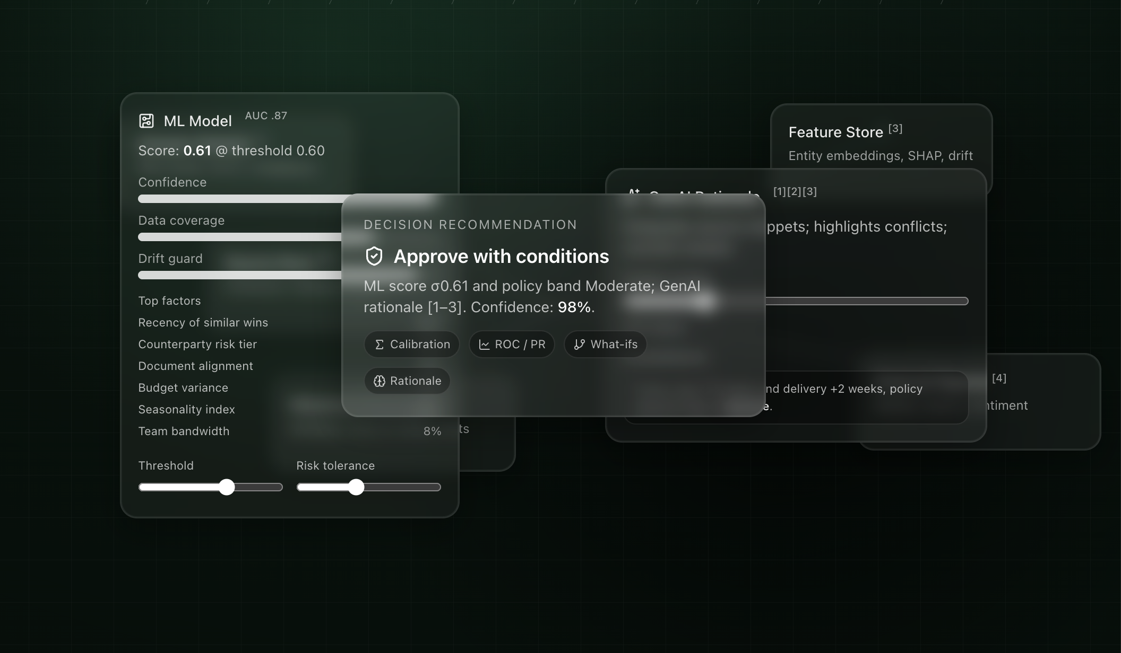Click the chart icon on ROC / PR

point(484,345)
